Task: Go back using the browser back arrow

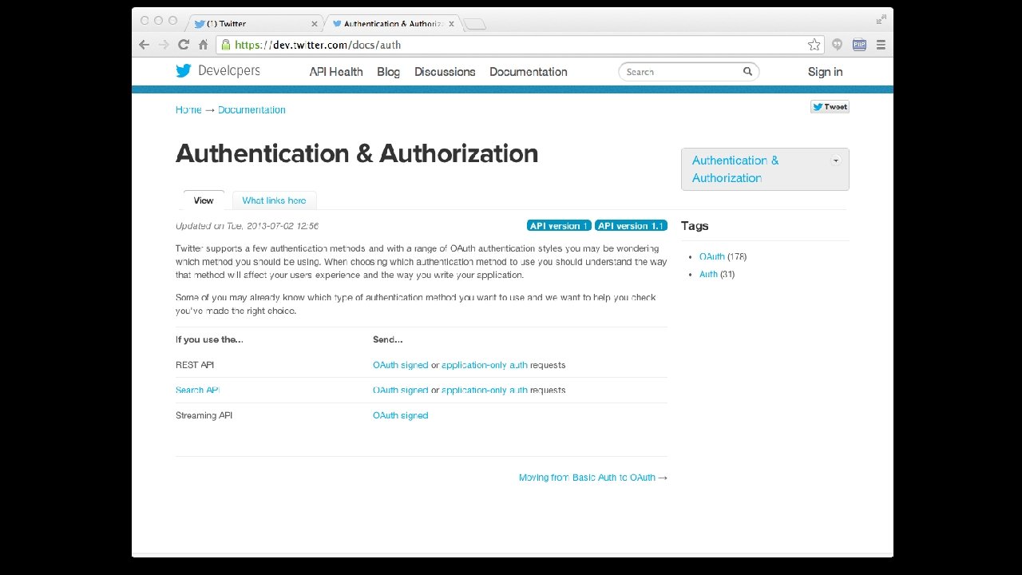Action: click(x=145, y=45)
